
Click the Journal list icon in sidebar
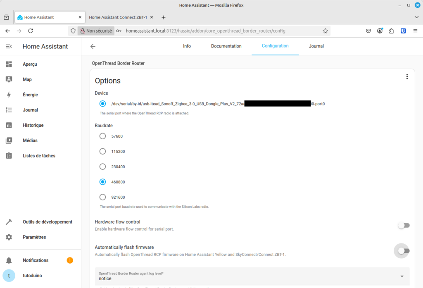[9, 110]
